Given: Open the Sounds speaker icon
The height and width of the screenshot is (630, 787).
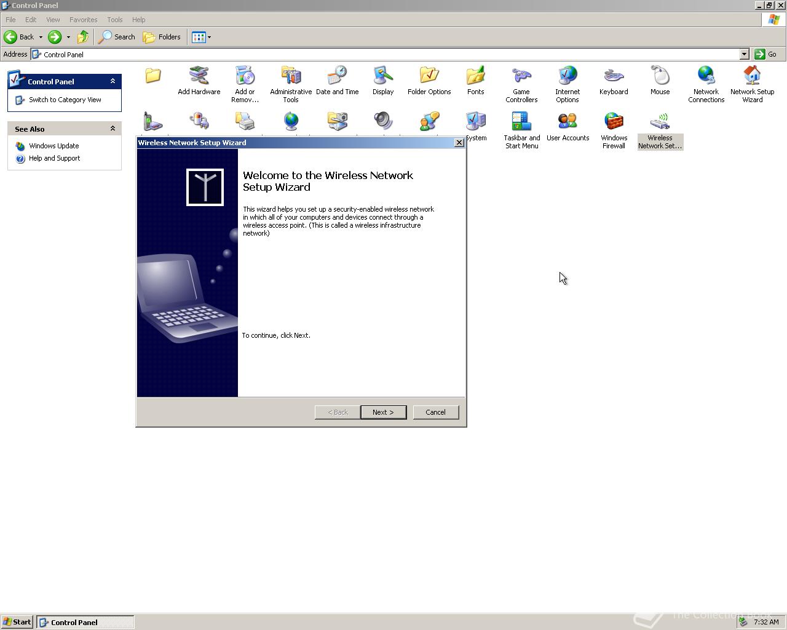Looking at the screenshot, I should (383, 122).
